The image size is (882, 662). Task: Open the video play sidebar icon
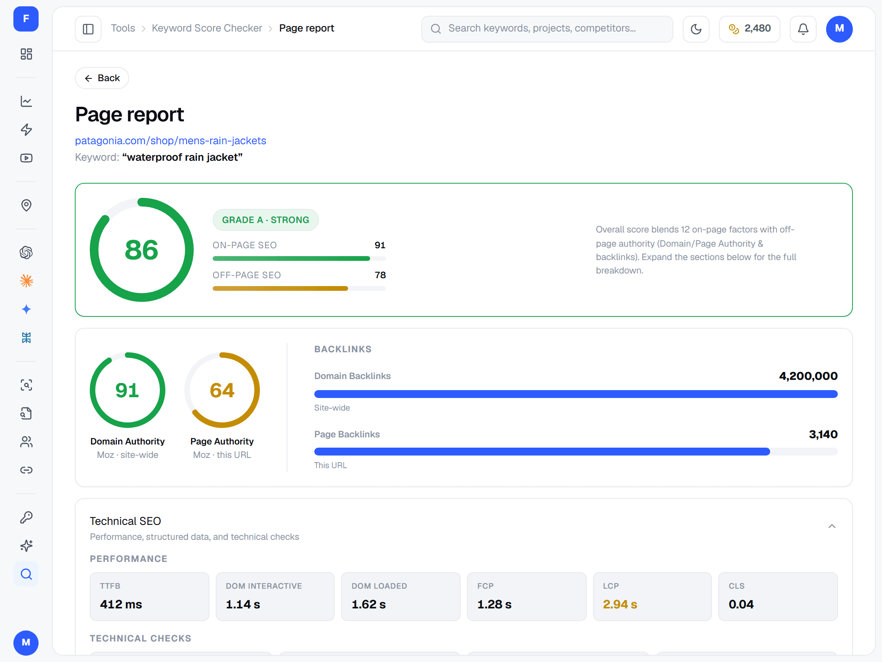(26, 158)
